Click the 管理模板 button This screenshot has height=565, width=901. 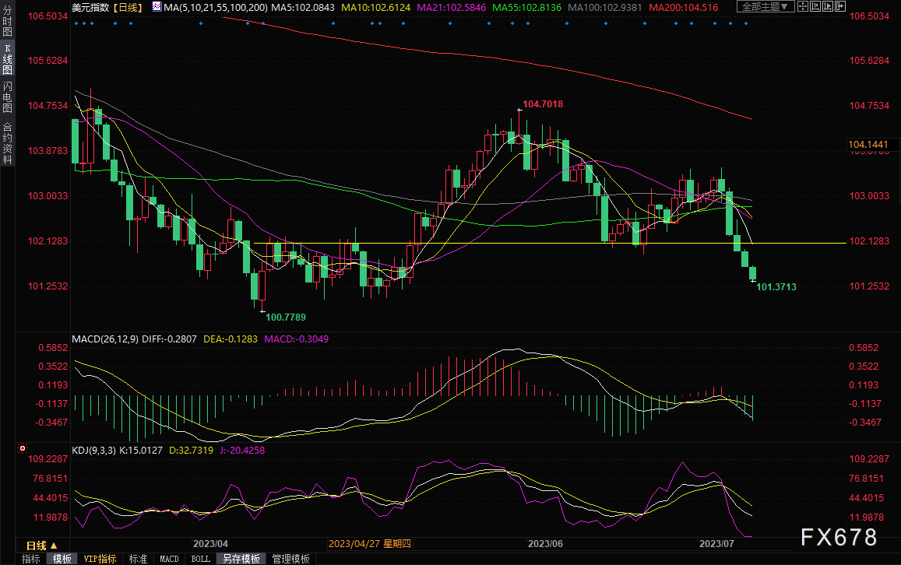point(290,559)
